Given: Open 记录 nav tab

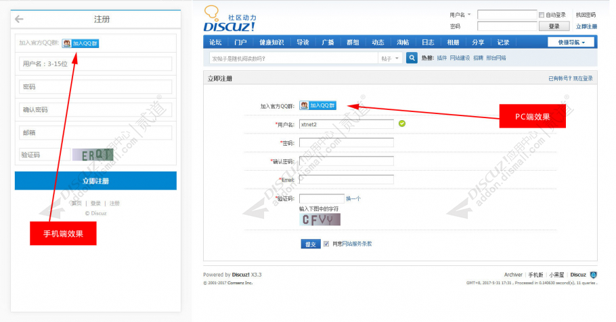Looking at the screenshot, I should click(x=503, y=43).
